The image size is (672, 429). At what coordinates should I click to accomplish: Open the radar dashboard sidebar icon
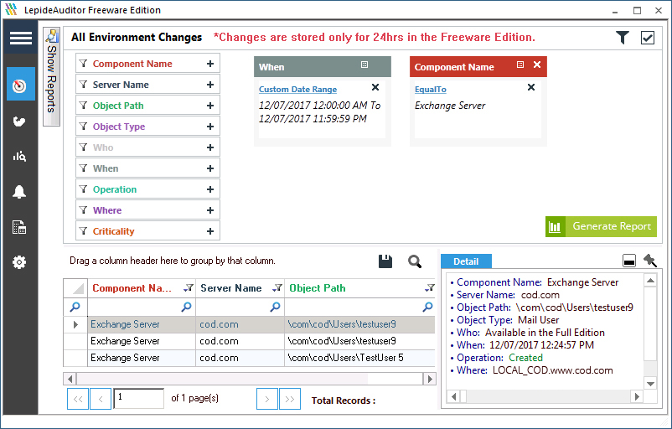tap(21, 85)
